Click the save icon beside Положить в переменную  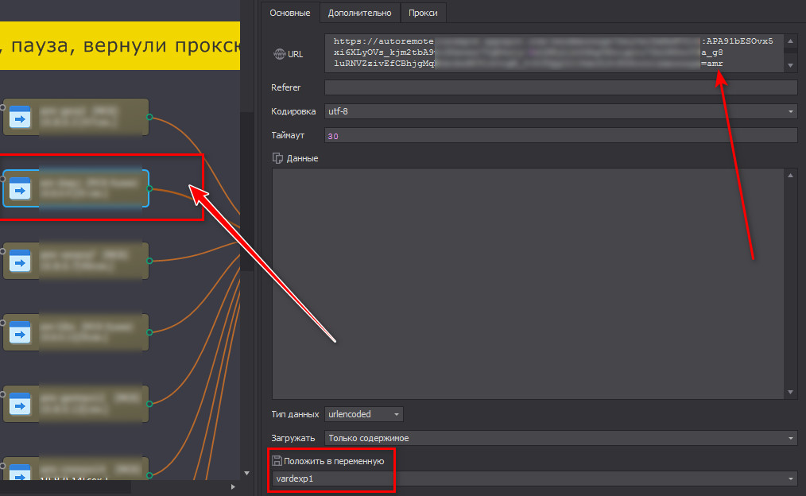pos(277,460)
